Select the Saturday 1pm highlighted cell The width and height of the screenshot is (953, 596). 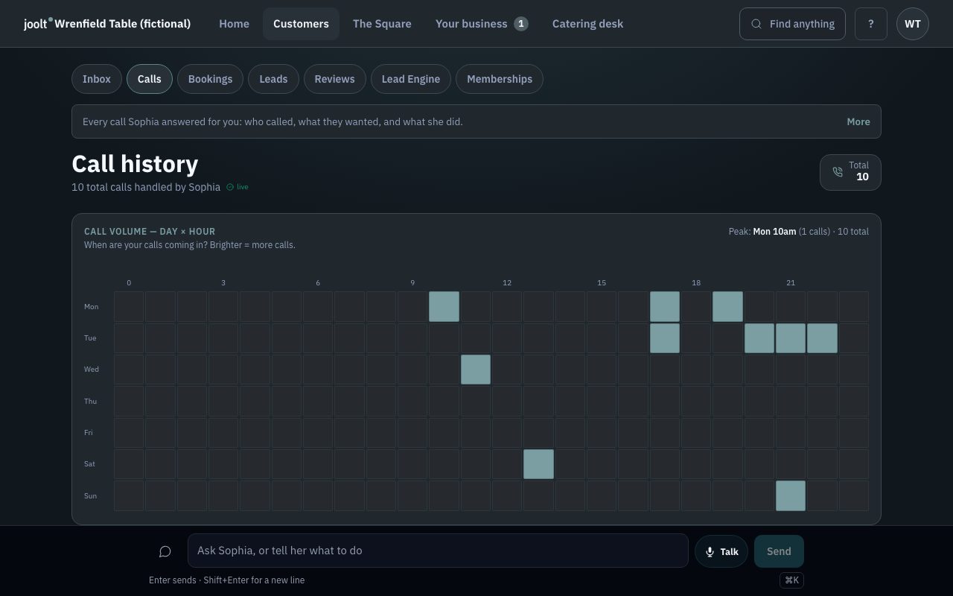[x=538, y=464]
